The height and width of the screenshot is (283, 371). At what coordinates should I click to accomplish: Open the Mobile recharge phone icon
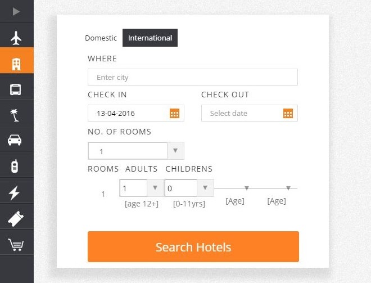click(x=15, y=166)
